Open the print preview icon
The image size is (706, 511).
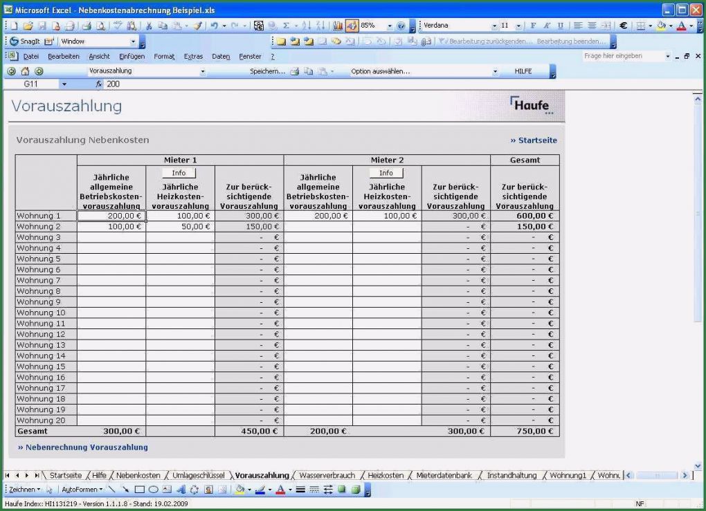point(101,26)
